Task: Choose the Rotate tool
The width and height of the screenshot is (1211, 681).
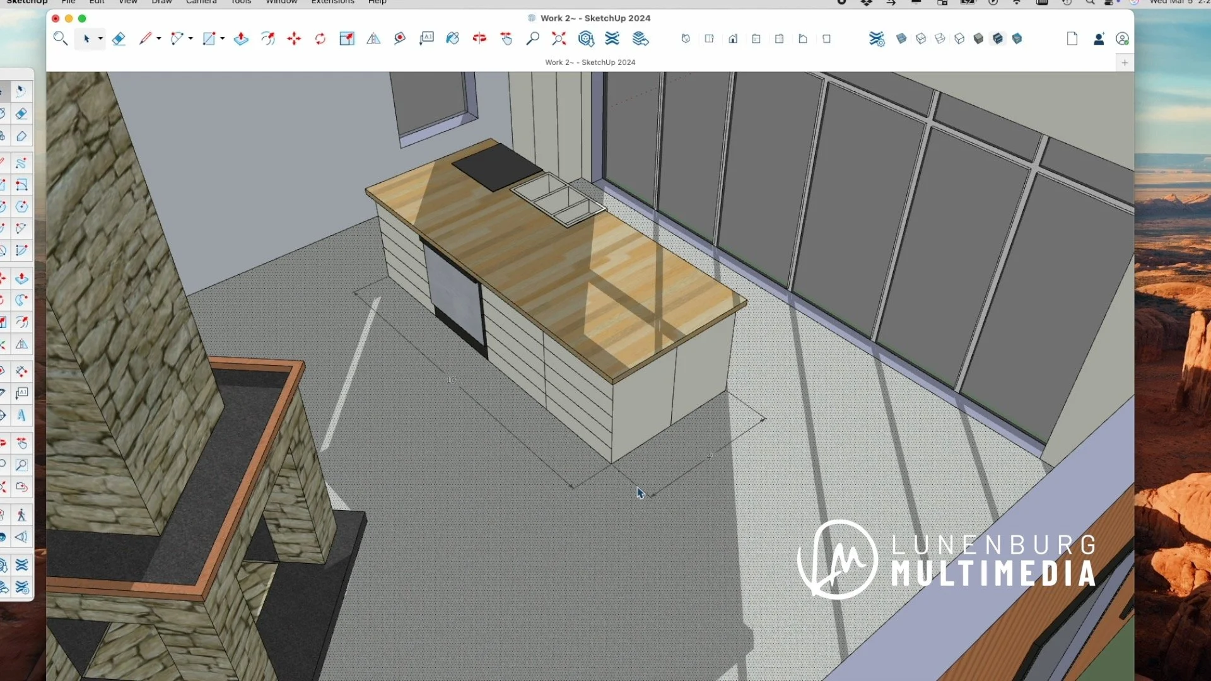Action: [x=320, y=39]
